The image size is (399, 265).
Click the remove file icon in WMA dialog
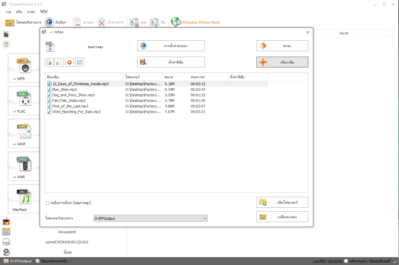point(49,62)
